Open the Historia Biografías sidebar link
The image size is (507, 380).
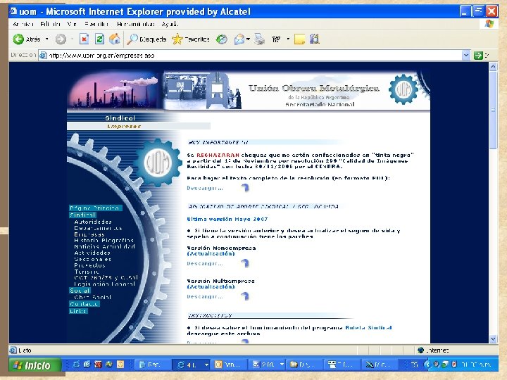(x=104, y=240)
